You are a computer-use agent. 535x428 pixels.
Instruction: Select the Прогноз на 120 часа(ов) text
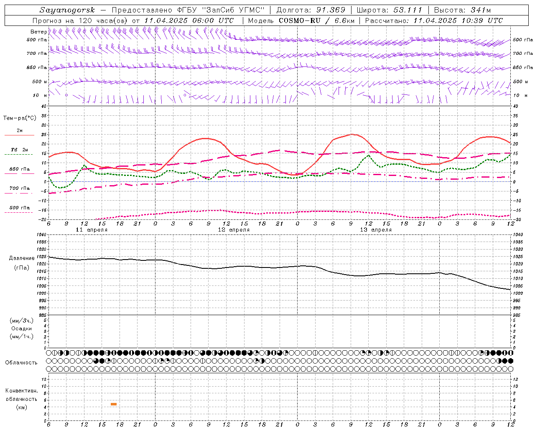click(81, 20)
